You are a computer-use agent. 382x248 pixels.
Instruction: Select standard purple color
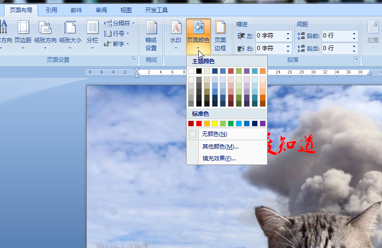click(262, 123)
